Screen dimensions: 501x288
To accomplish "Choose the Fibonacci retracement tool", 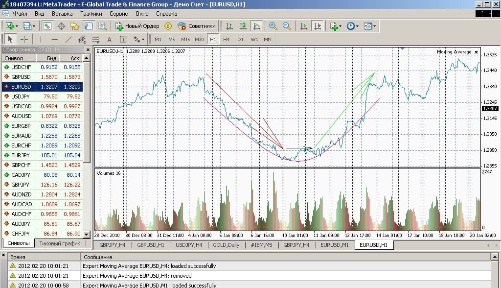I will point(95,39).
